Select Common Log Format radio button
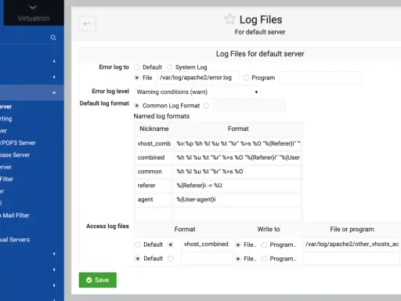Image resolution: width=401 pixels, height=301 pixels. point(137,106)
